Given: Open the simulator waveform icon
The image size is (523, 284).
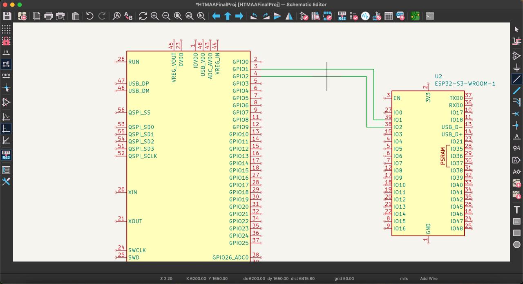Looking at the screenshot, I should coord(365,16).
